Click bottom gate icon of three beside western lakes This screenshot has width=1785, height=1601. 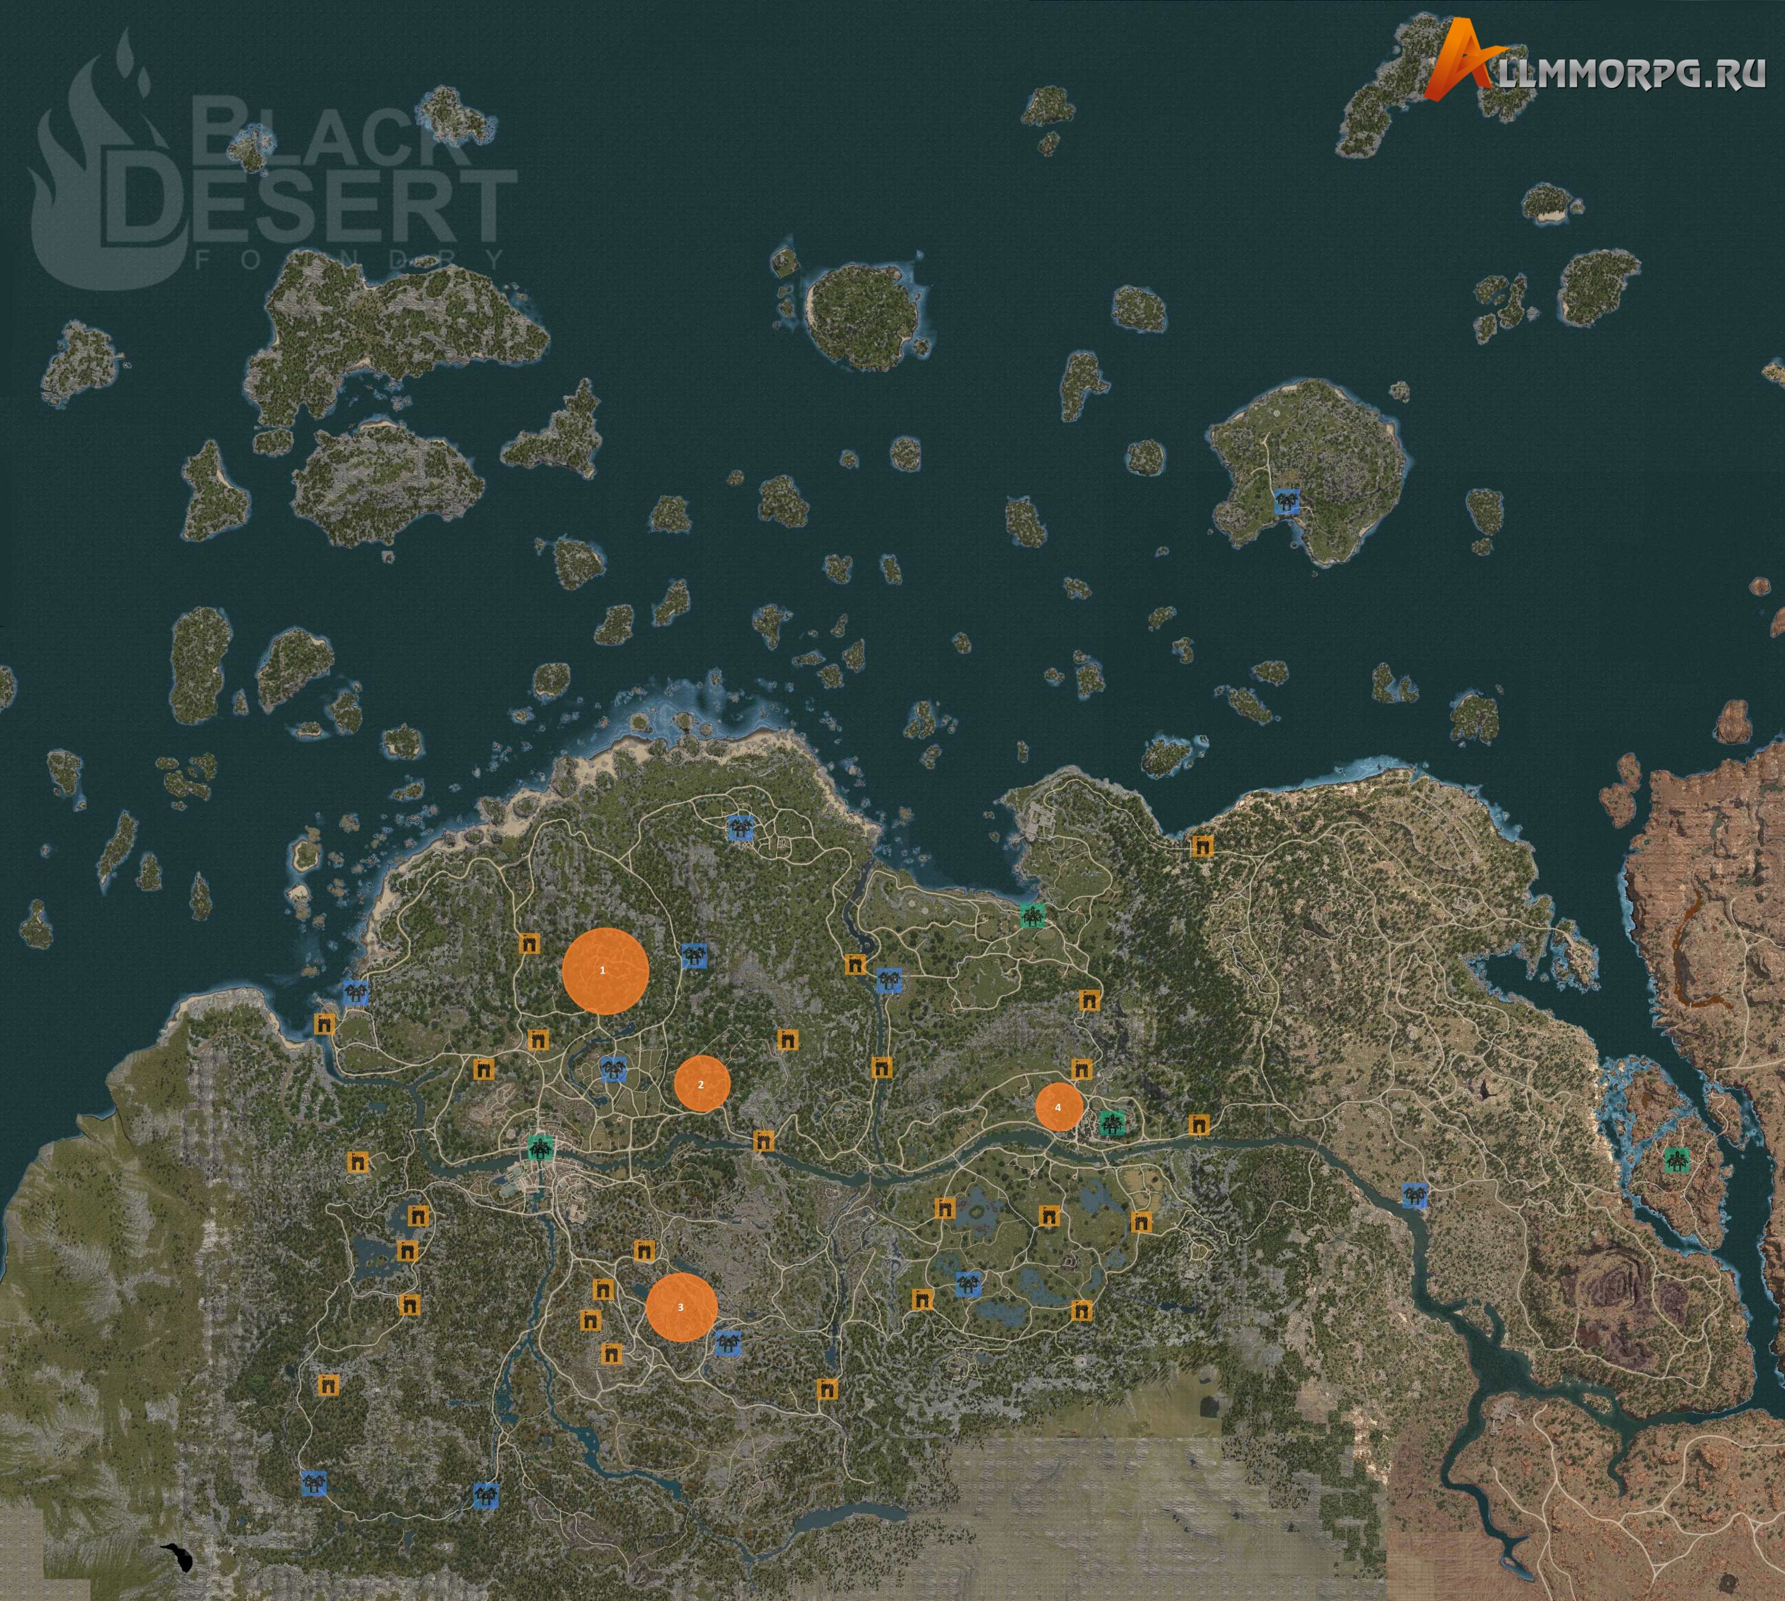coord(409,1304)
